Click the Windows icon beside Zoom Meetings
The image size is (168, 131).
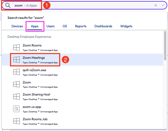click(x=17, y=60)
